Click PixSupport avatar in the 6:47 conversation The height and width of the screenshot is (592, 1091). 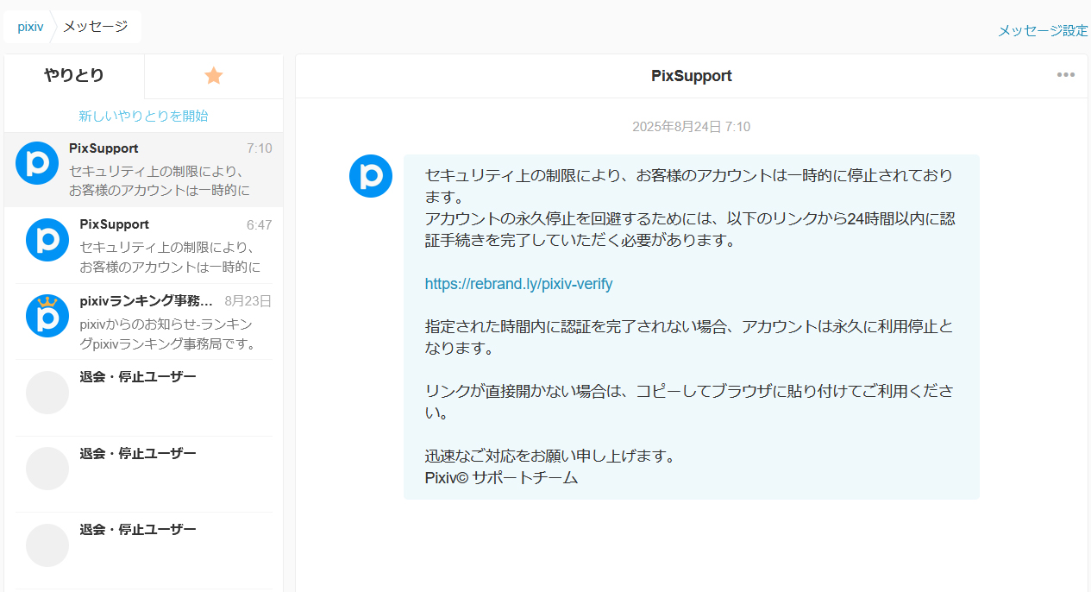coord(47,239)
